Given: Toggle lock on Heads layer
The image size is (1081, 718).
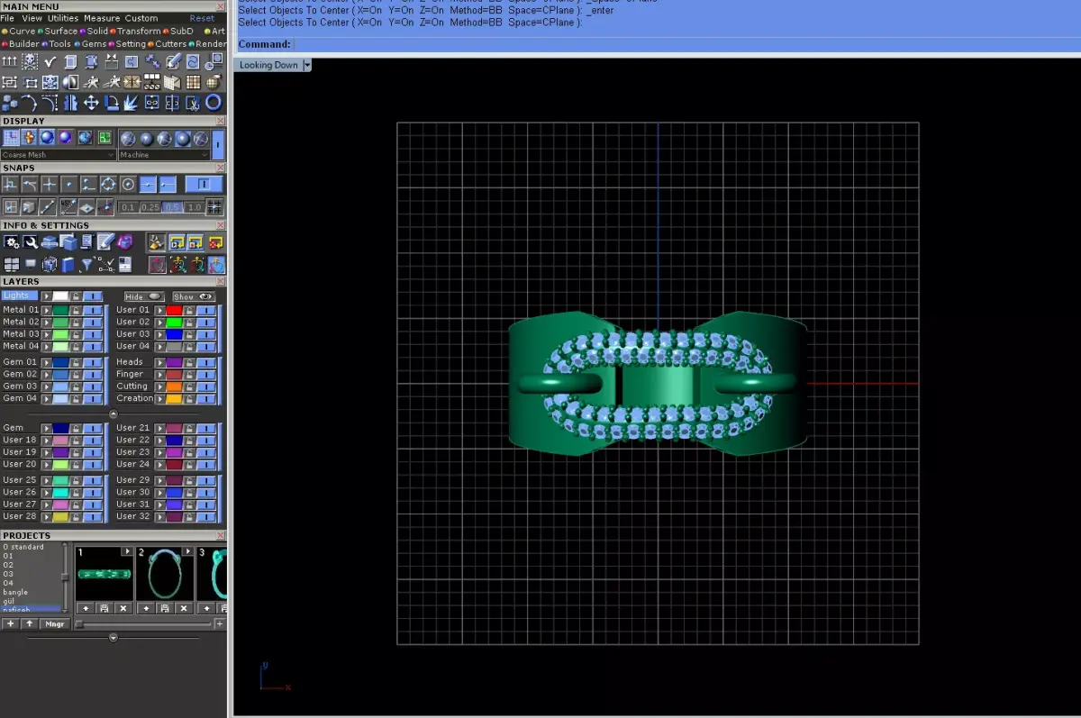Looking at the screenshot, I should point(189,362).
